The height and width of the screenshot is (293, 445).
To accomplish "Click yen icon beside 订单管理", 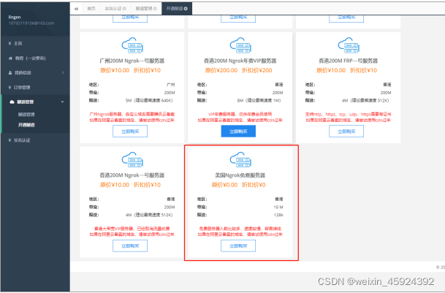I will point(9,88).
